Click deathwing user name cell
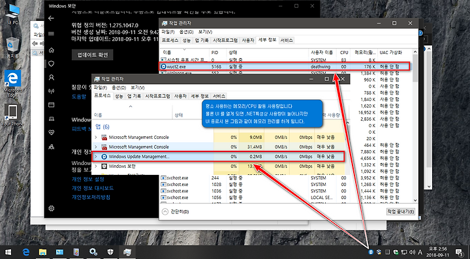Viewport: 470px width, 259px height. pos(321,67)
